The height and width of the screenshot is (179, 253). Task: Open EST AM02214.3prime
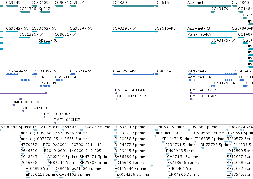[x=63, y=157]
